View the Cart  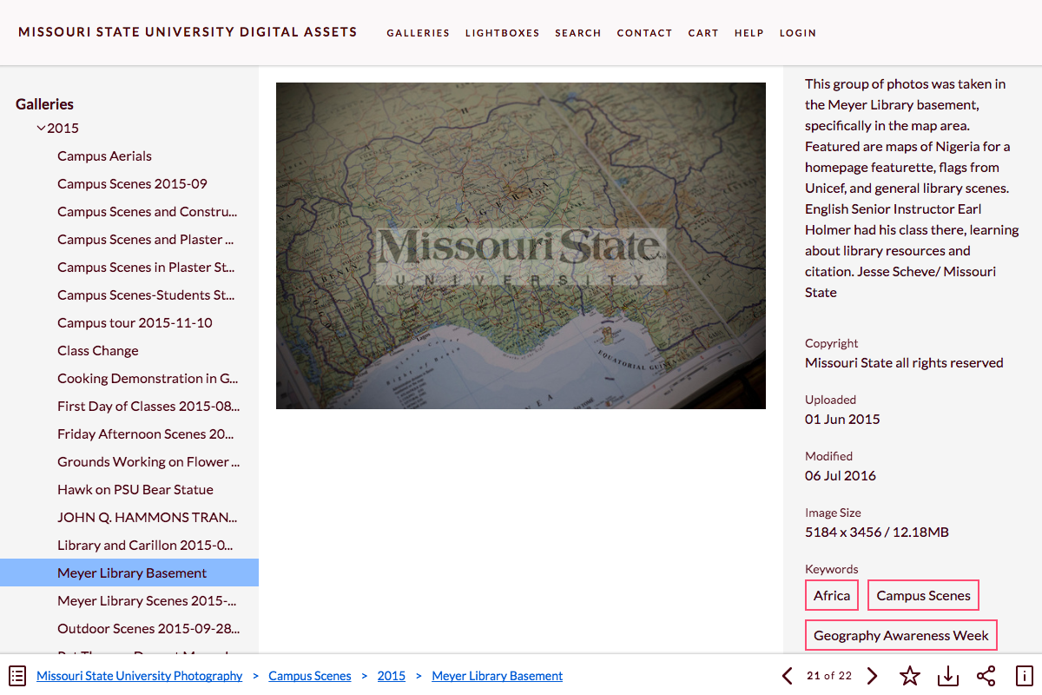pos(703,33)
